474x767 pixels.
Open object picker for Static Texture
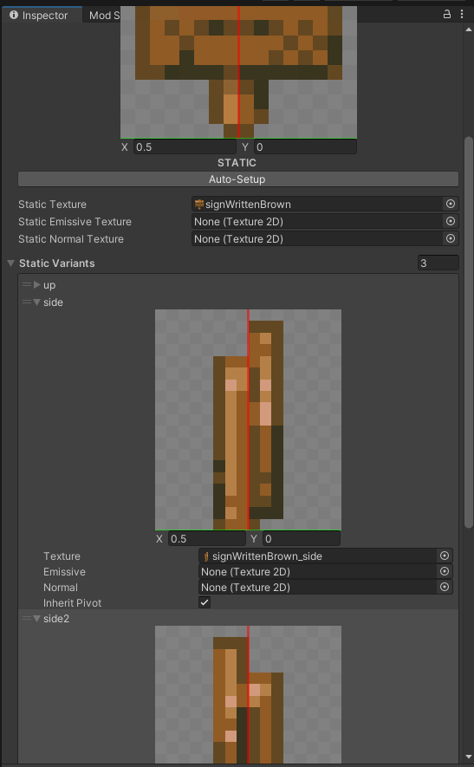[x=450, y=204]
